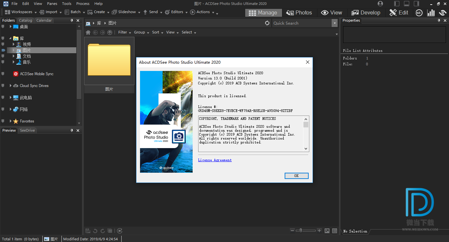Click the zoom out minus thumbnail icon

pos(293,231)
